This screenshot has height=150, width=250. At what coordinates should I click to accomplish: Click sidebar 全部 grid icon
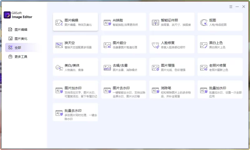coord(10,48)
